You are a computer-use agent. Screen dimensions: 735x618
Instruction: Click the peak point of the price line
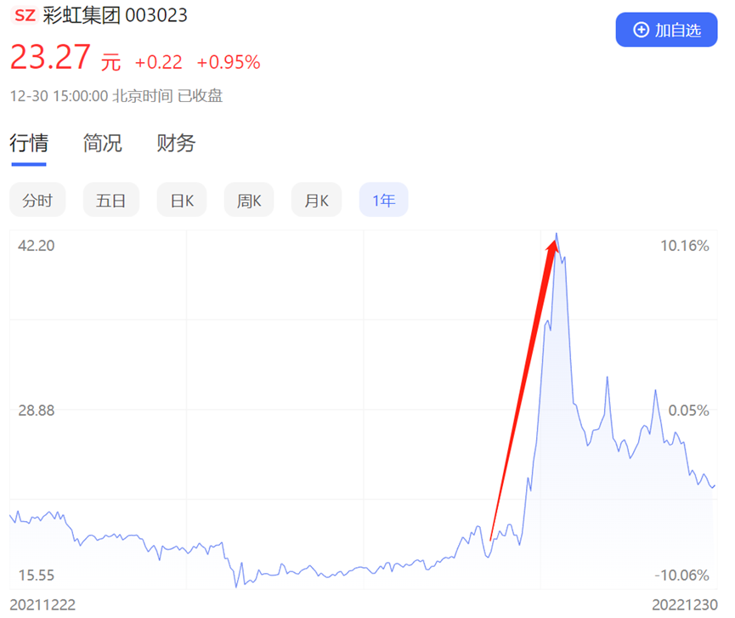(x=557, y=234)
